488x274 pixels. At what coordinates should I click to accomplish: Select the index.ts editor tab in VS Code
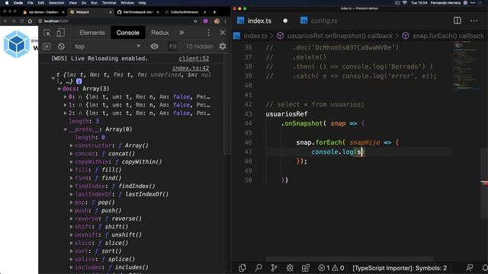259,21
